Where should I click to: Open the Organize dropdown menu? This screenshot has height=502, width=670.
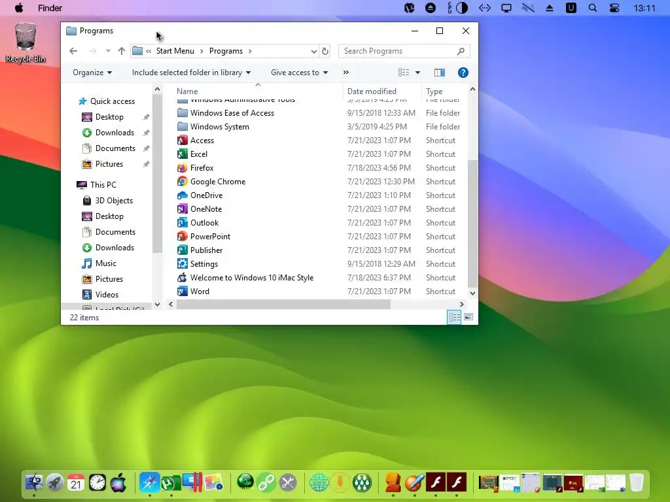pos(92,73)
